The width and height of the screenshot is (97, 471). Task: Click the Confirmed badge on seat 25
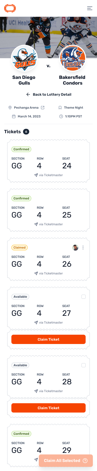pos(21,198)
